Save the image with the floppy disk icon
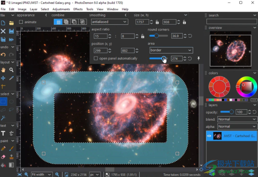 [11, 31]
